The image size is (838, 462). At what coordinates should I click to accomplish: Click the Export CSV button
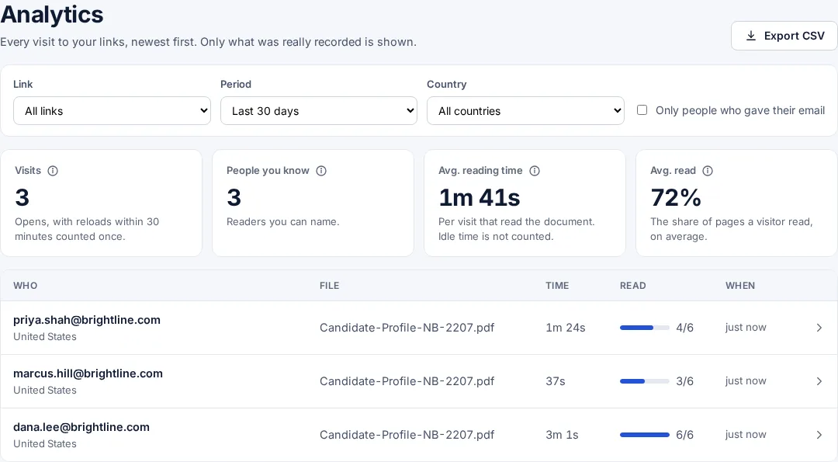point(784,36)
